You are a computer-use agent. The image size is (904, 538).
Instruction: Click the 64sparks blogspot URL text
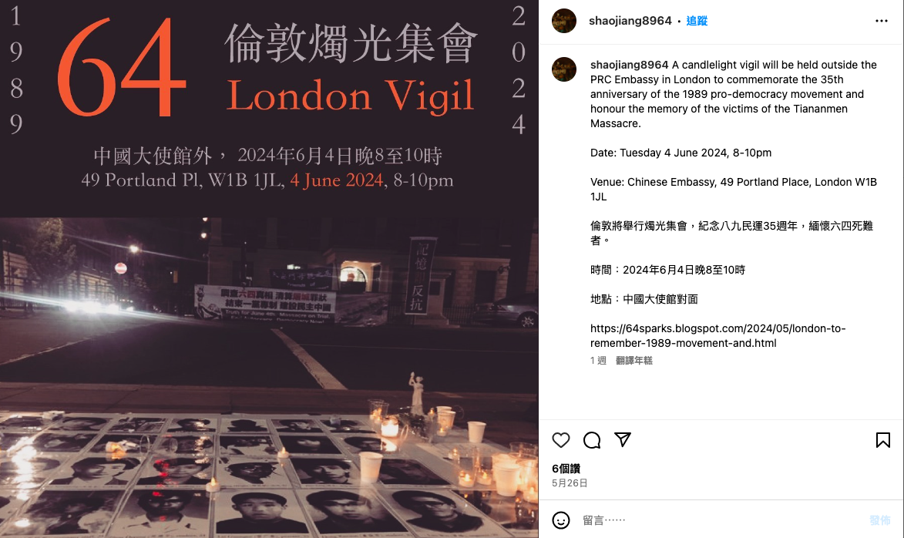[x=717, y=335]
